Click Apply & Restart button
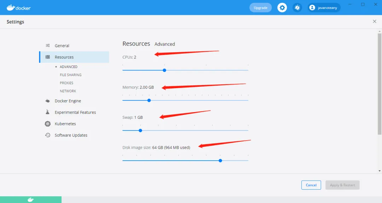Screen dimensions: 382x203 pos(342,185)
